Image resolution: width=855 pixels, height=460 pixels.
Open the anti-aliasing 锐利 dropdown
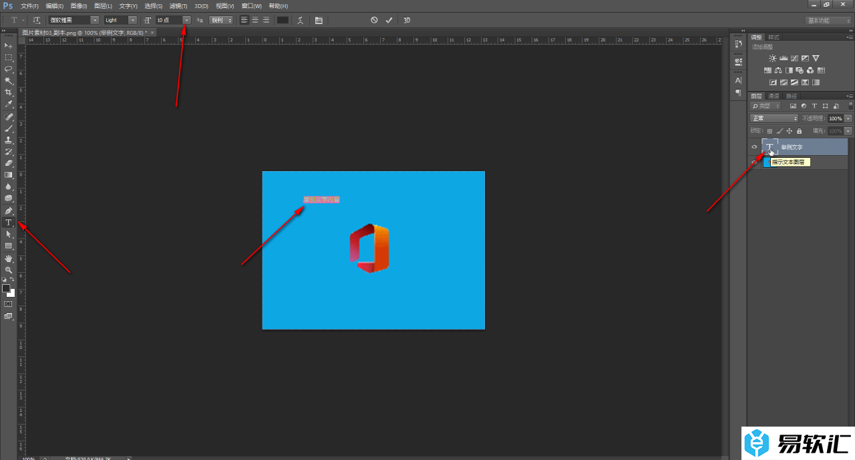click(x=221, y=20)
